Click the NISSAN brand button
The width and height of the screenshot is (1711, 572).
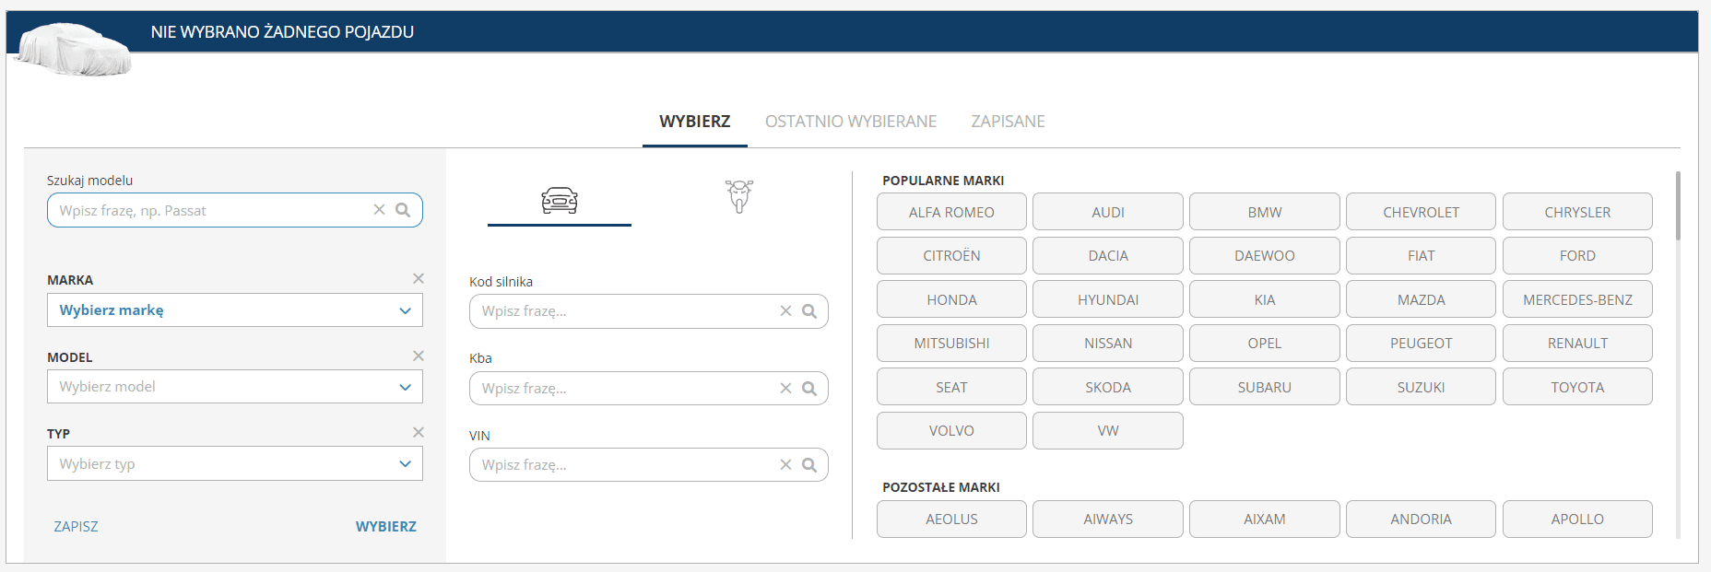pos(1108,343)
